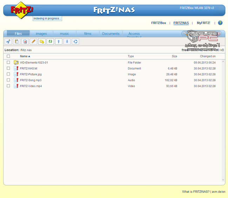Click the '29,48 kB' size value

pyautogui.click(x=172, y=74)
